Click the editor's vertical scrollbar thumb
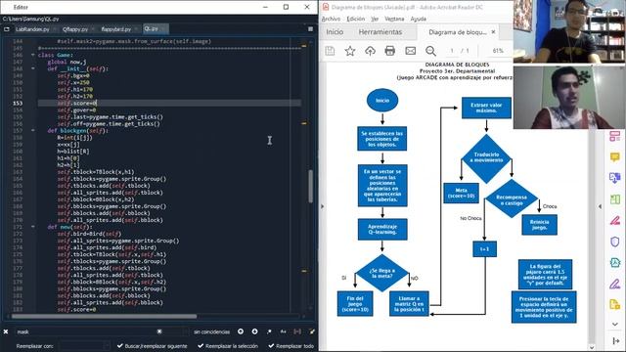 311,187
